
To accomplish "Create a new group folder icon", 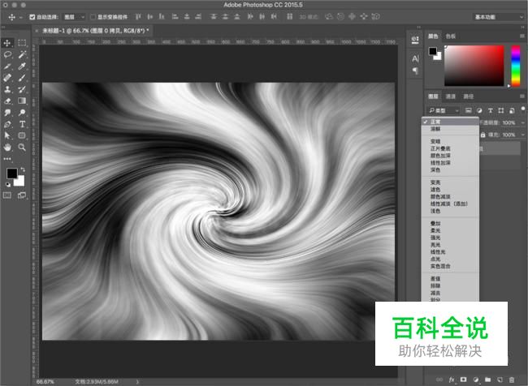I will click(x=488, y=380).
